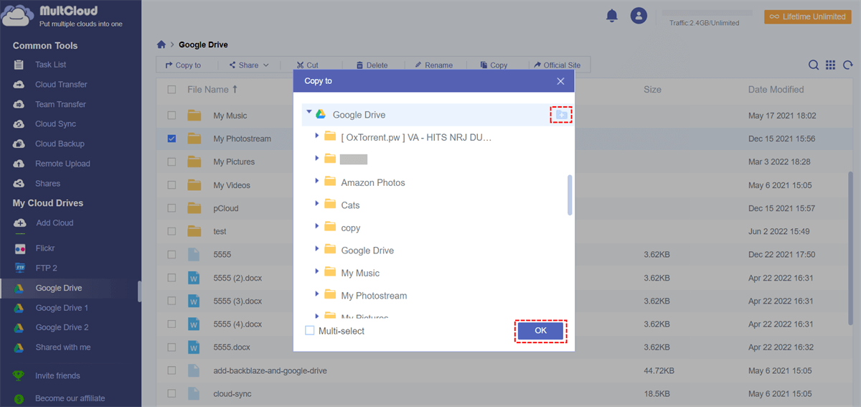The height and width of the screenshot is (407, 861).
Task: Select the Cats folder in the tree
Action: click(350, 205)
